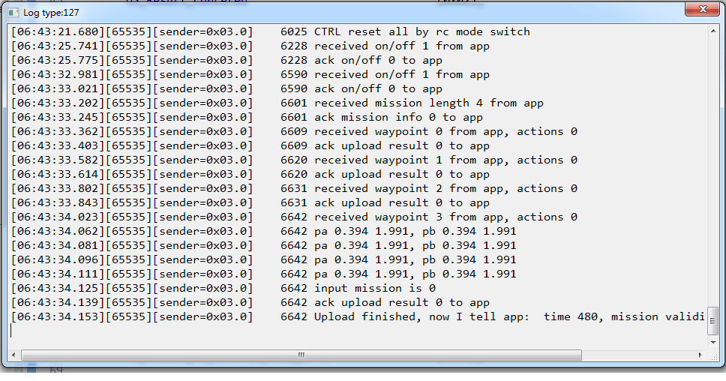This screenshot has width=726, height=381.
Task: Place cursor on 'input mission is 0' line
Action: tap(374, 288)
